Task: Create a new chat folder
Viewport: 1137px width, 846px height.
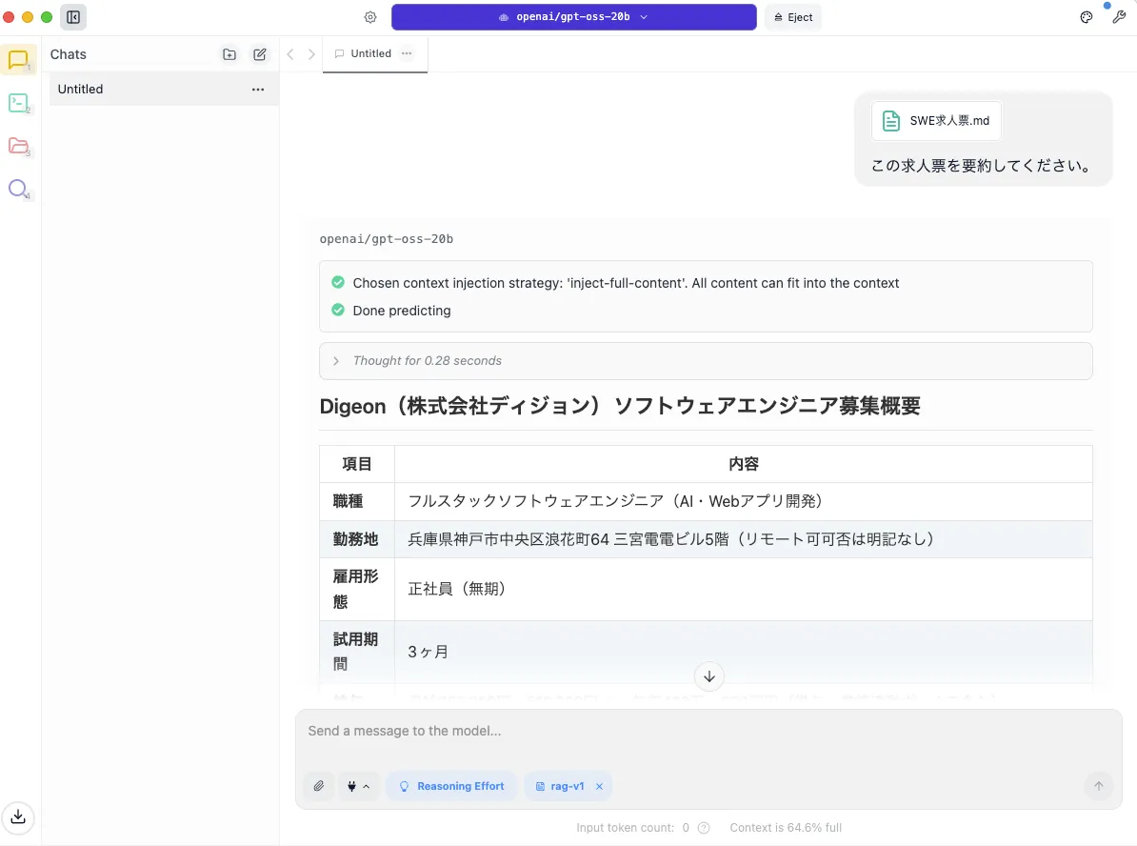Action: click(x=229, y=54)
